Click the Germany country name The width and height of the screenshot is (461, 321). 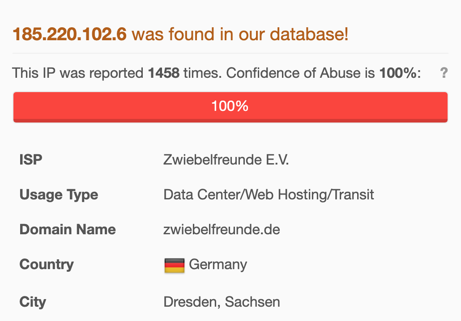pos(218,265)
